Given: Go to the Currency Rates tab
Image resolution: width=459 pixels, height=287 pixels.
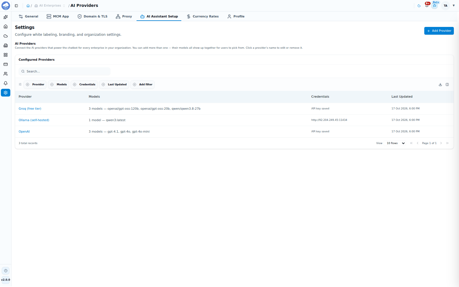Looking at the screenshot, I should coord(203,17).
